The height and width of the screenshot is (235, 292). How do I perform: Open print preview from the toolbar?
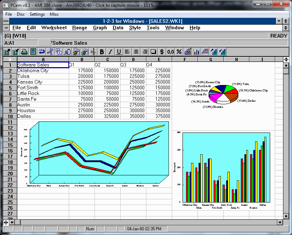[33, 52]
